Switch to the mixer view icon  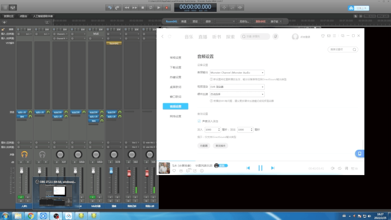point(13,8)
